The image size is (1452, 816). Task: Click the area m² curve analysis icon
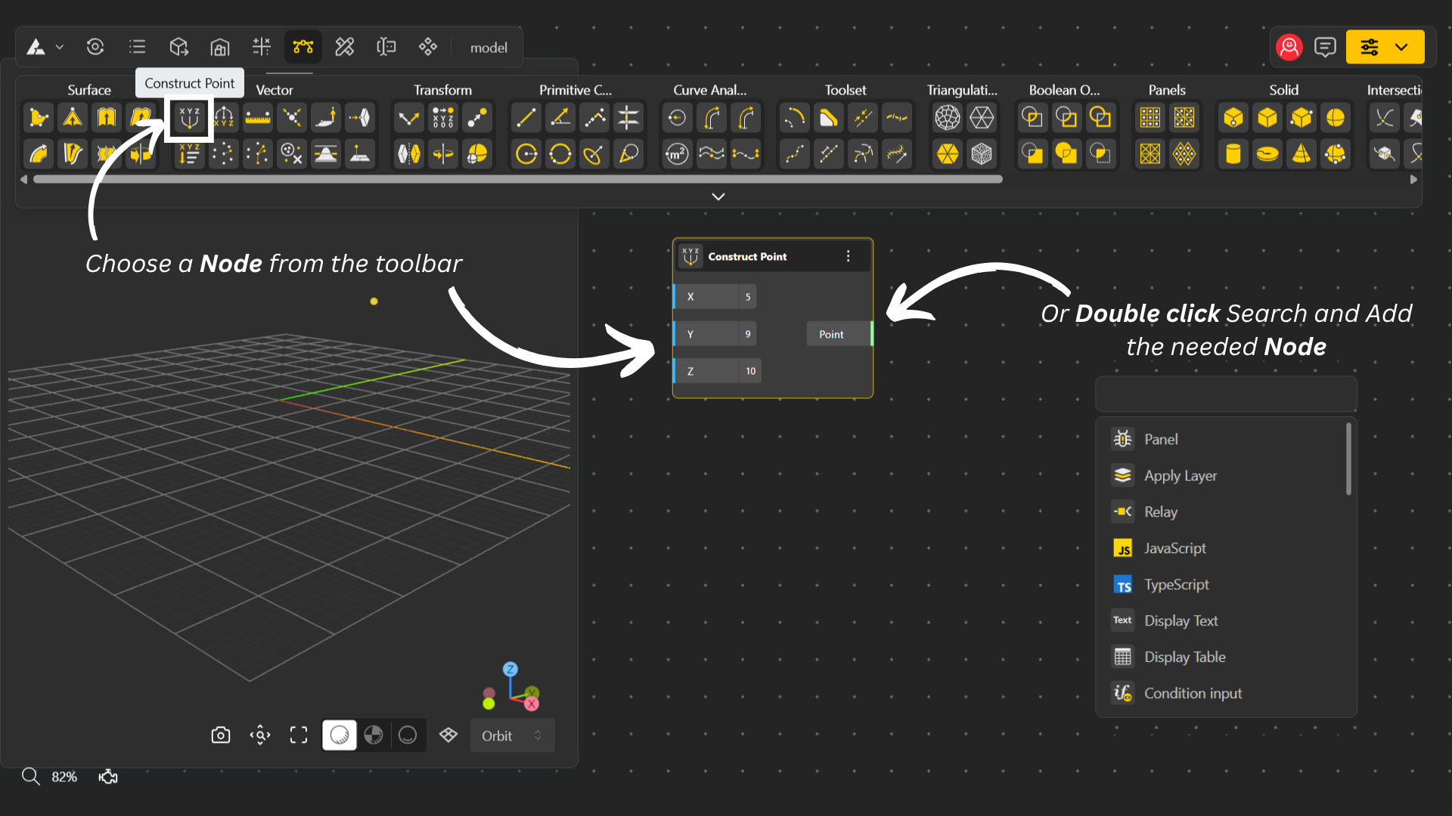677,154
